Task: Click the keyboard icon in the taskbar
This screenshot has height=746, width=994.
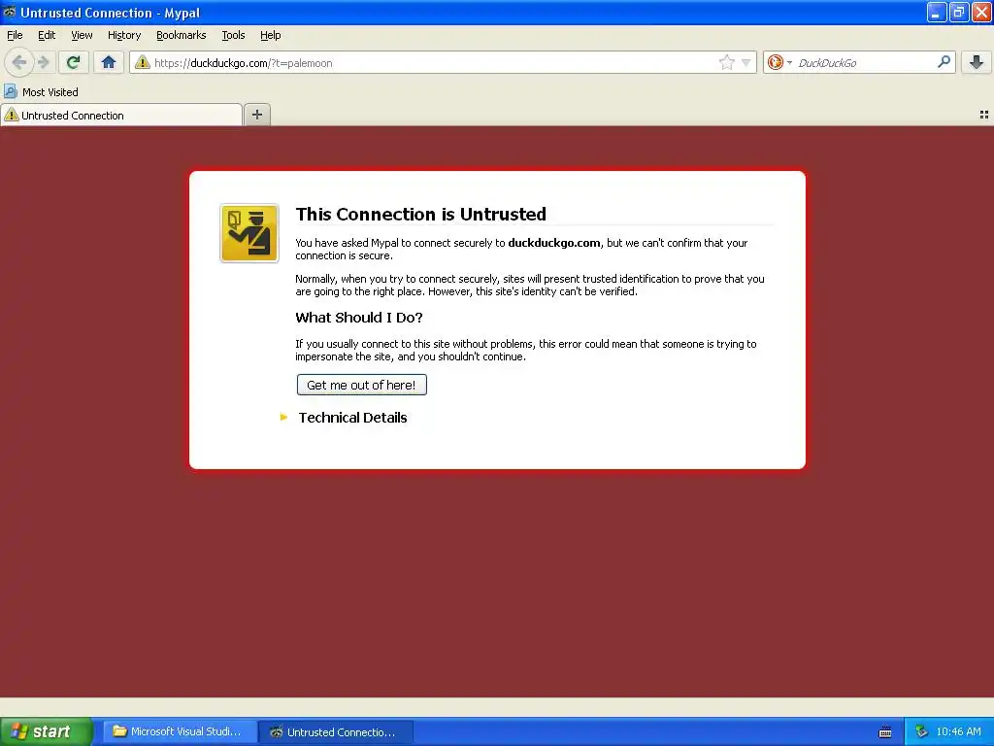Action: (x=885, y=732)
